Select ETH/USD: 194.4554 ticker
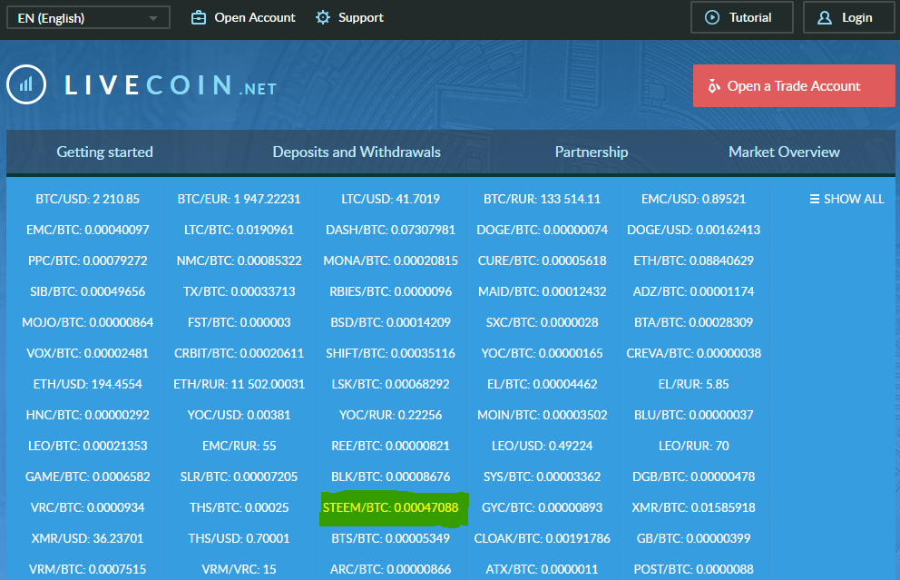 [88, 385]
